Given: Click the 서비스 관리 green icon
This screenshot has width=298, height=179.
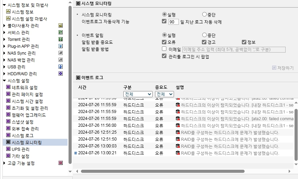Looking at the screenshot, I should [x=61, y=32].
